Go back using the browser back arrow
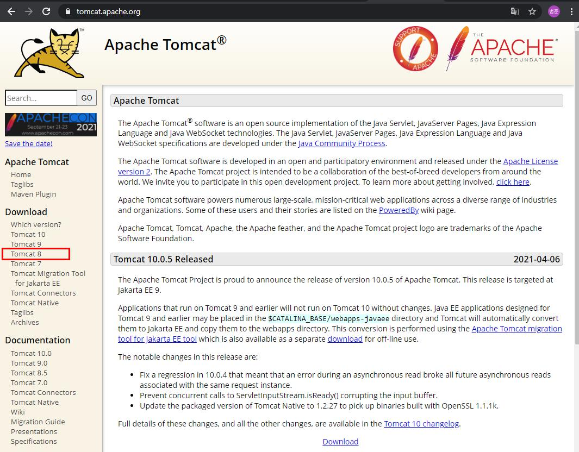This screenshot has width=579, height=452. coord(11,11)
